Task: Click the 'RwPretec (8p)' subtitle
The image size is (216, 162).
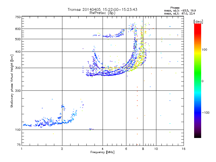Action: (102, 13)
